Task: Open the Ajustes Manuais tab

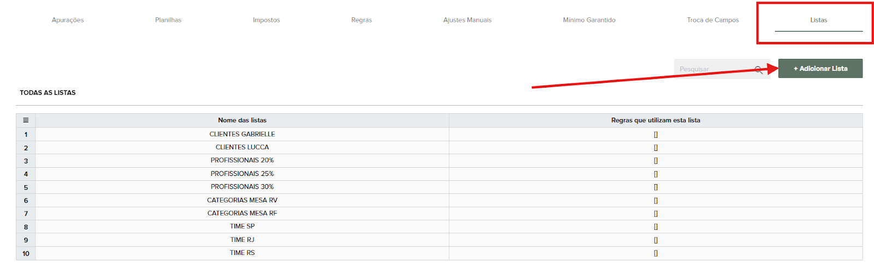Action: pos(467,20)
